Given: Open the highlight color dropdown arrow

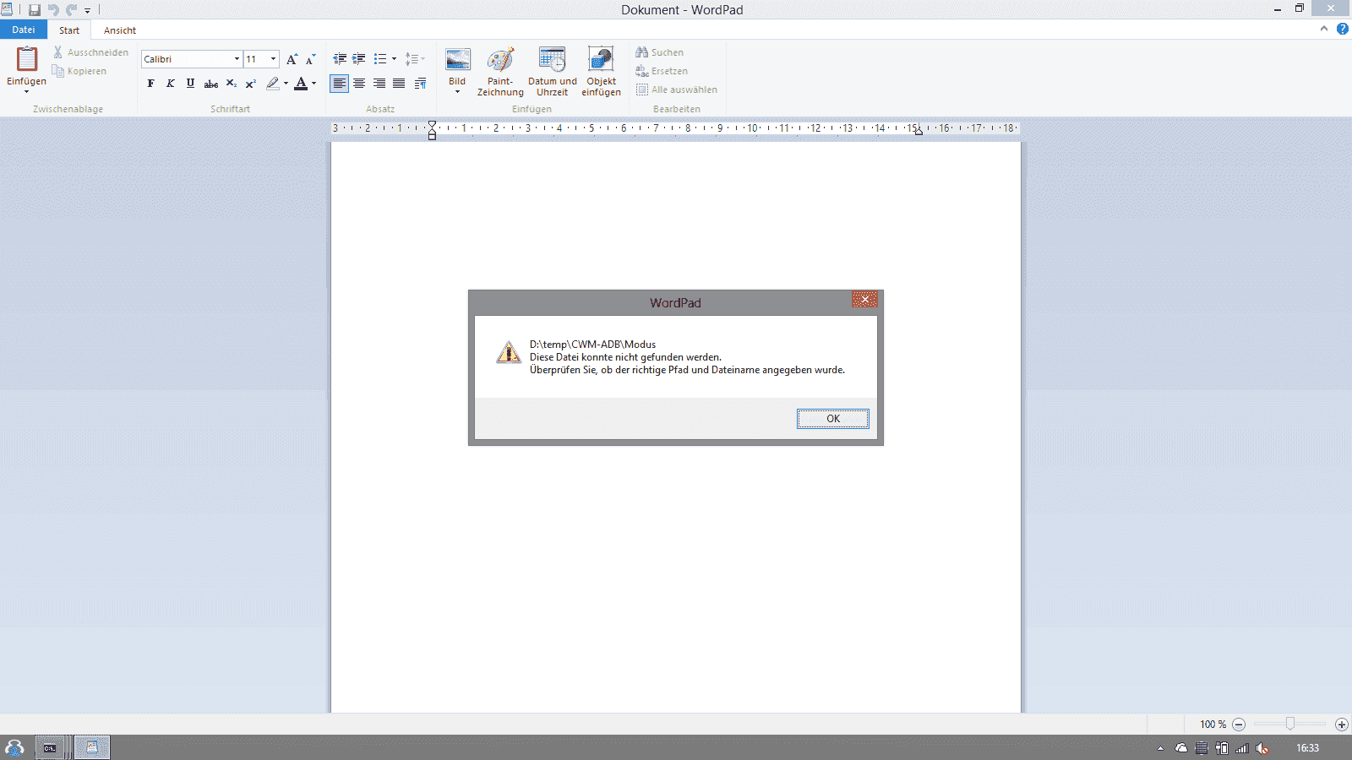Looking at the screenshot, I should click(x=286, y=84).
